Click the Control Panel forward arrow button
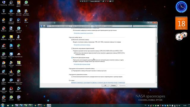The image size is (190, 107). point(44,26)
